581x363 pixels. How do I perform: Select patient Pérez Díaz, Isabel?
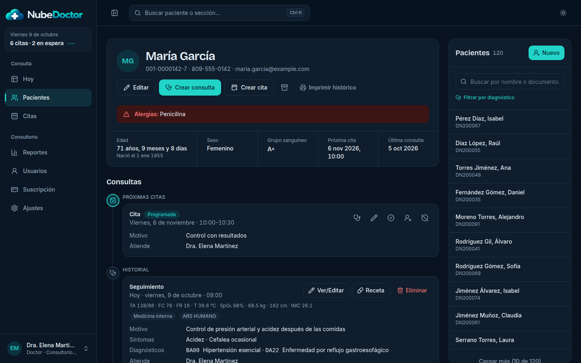[510, 122]
